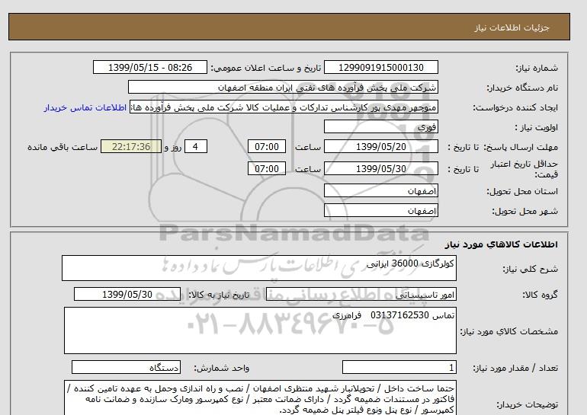This screenshot has width=587, height=415.
Task: Click the شرح کلی نیاز label
Action: (x=530, y=269)
